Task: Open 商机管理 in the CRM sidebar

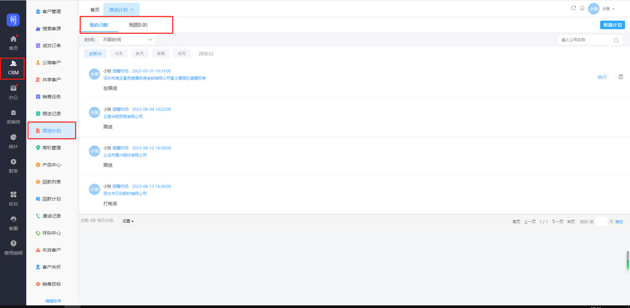Action: click(x=49, y=148)
